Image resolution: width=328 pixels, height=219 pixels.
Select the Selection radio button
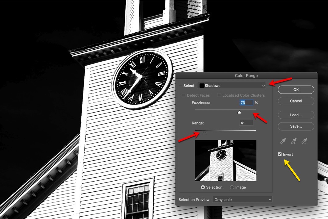[x=203, y=187]
